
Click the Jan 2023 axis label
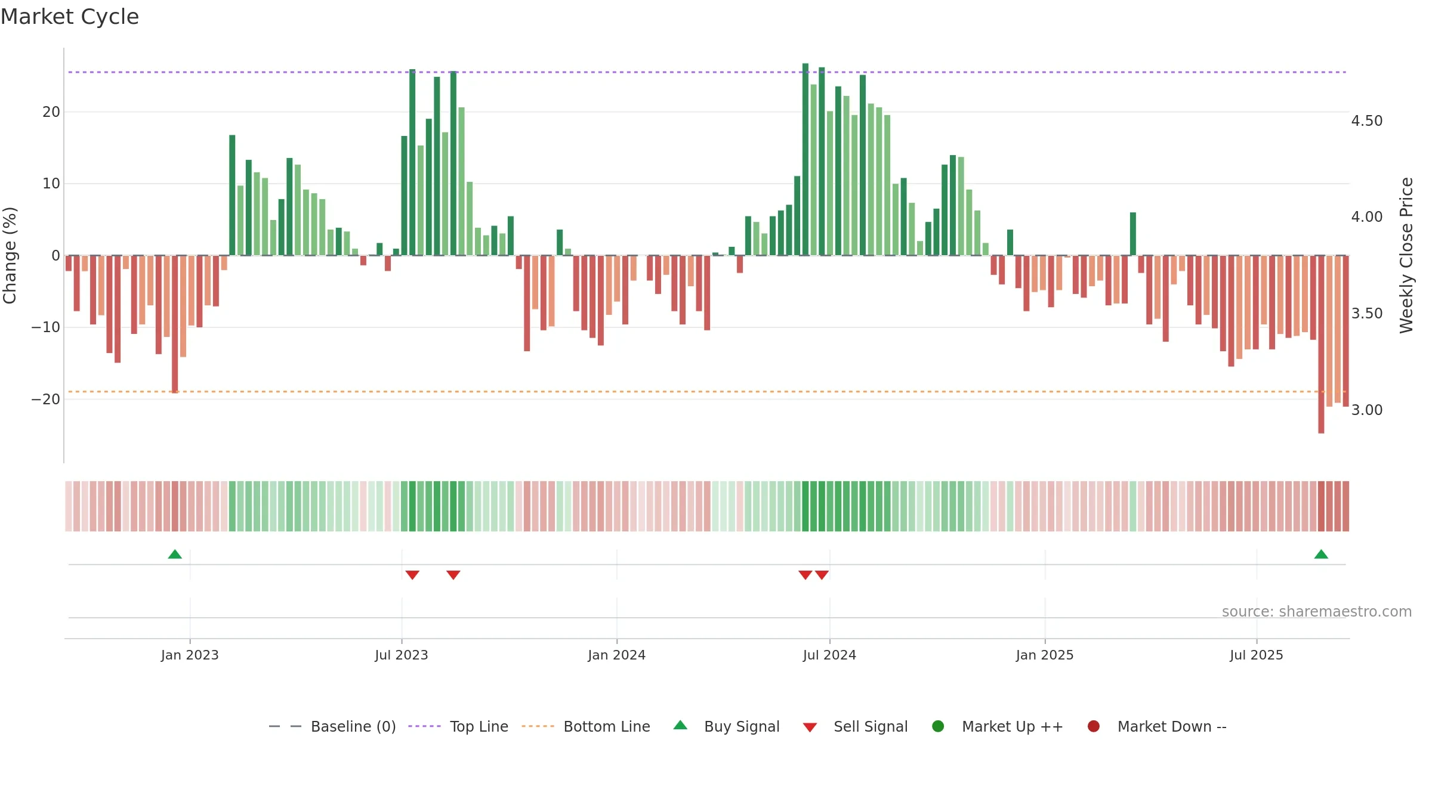click(x=190, y=655)
